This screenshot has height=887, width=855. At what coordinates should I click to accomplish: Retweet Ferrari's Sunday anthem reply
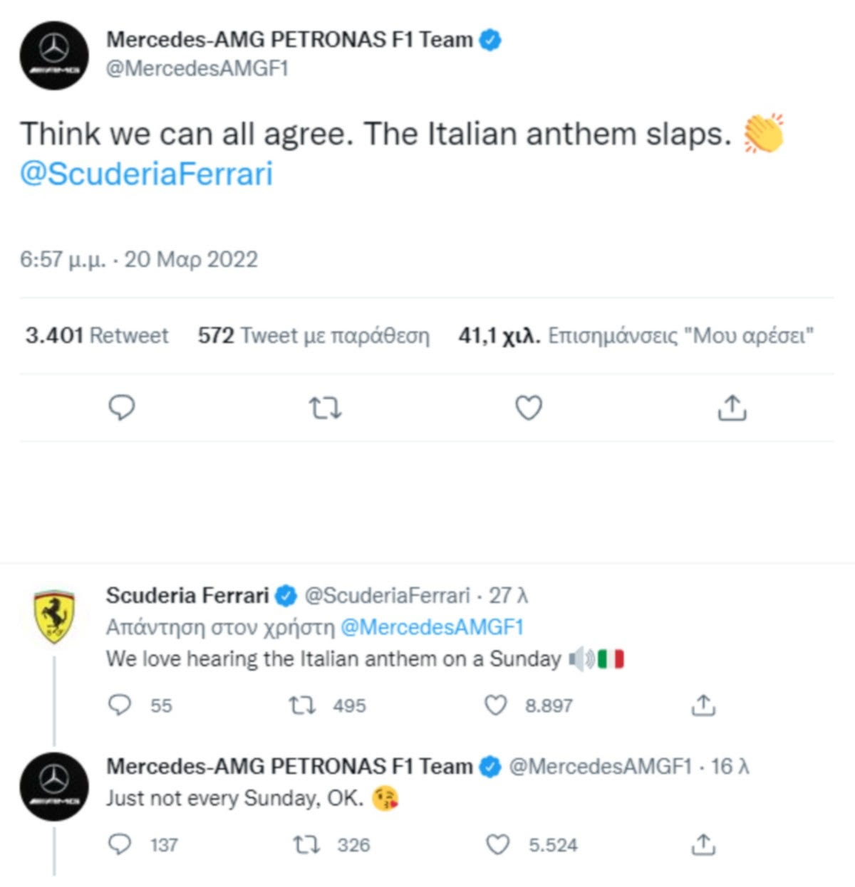(x=301, y=705)
